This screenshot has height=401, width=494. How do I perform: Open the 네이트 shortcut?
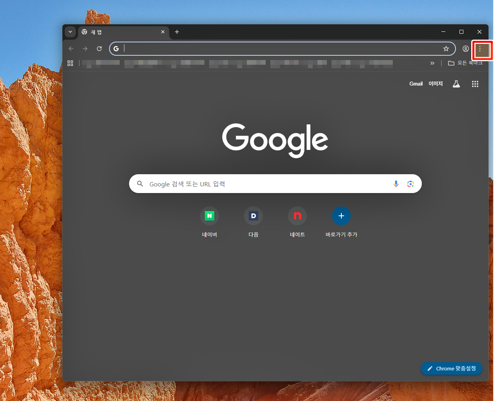coord(297,222)
